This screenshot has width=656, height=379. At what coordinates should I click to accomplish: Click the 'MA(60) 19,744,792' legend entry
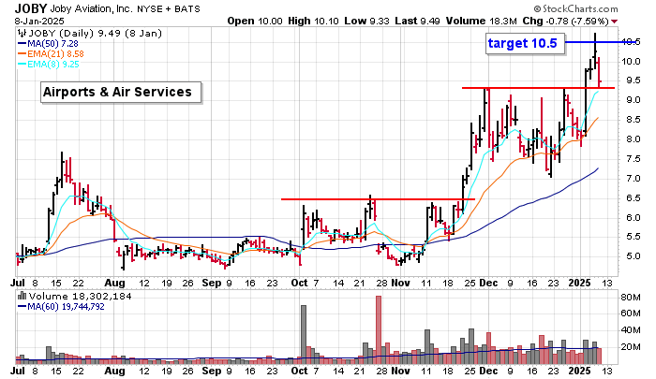coord(66,307)
